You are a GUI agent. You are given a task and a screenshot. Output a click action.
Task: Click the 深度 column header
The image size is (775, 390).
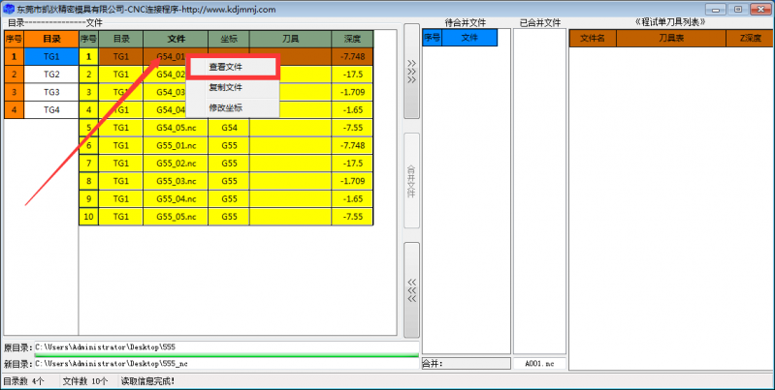[352, 40]
